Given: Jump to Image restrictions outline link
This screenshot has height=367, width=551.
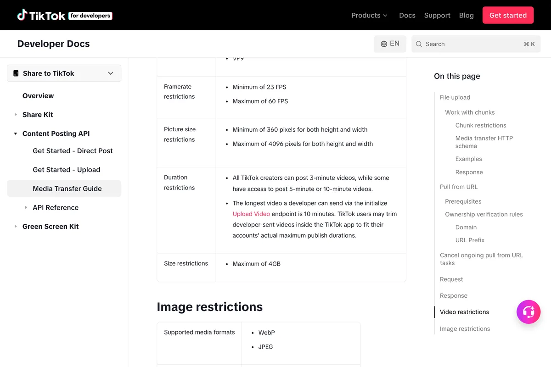Looking at the screenshot, I should coord(465,329).
